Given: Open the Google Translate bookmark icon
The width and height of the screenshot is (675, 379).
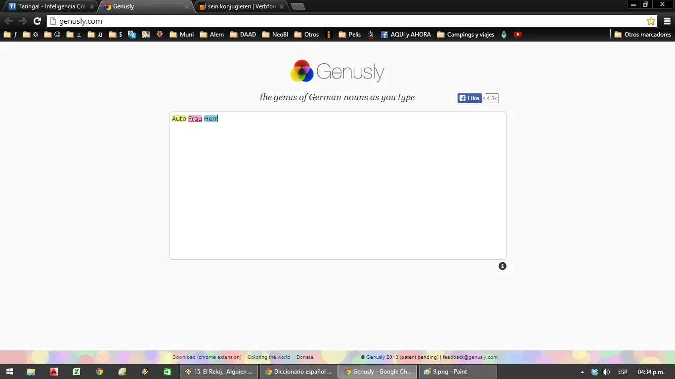Looking at the screenshot, I should pos(132,35).
